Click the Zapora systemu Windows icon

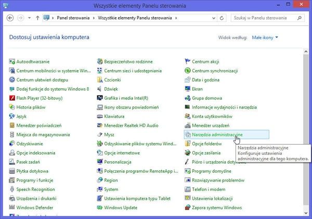click(x=187, y=208)
